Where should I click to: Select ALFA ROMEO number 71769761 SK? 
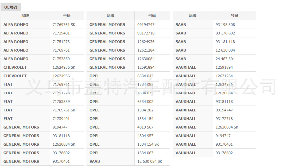click(64, 25)
